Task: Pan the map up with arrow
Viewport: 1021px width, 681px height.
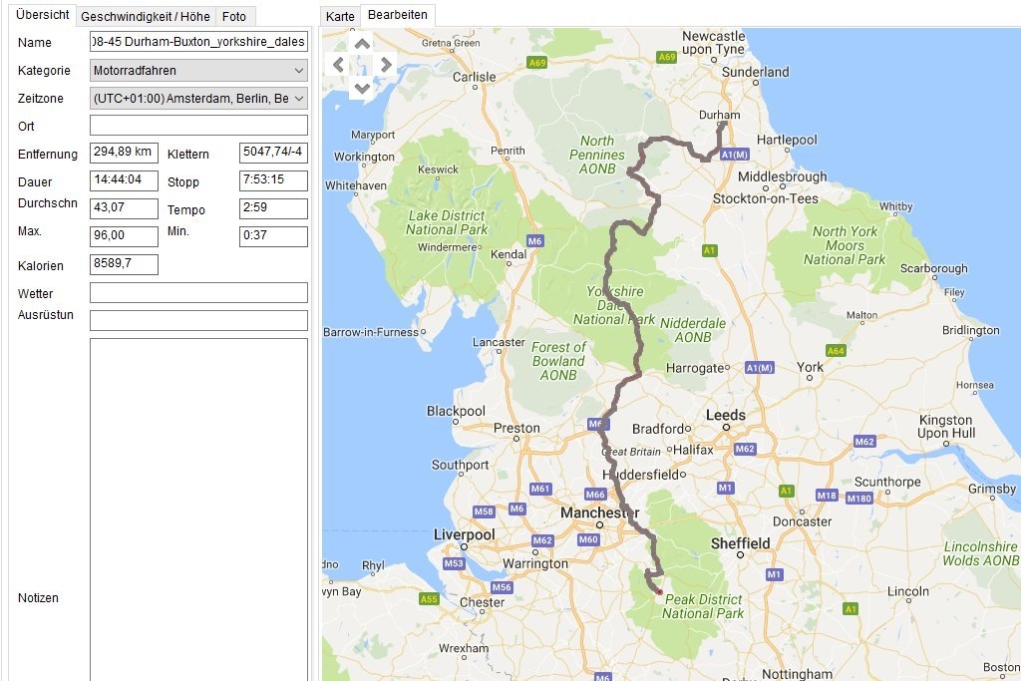Action: tap(362, 43)
